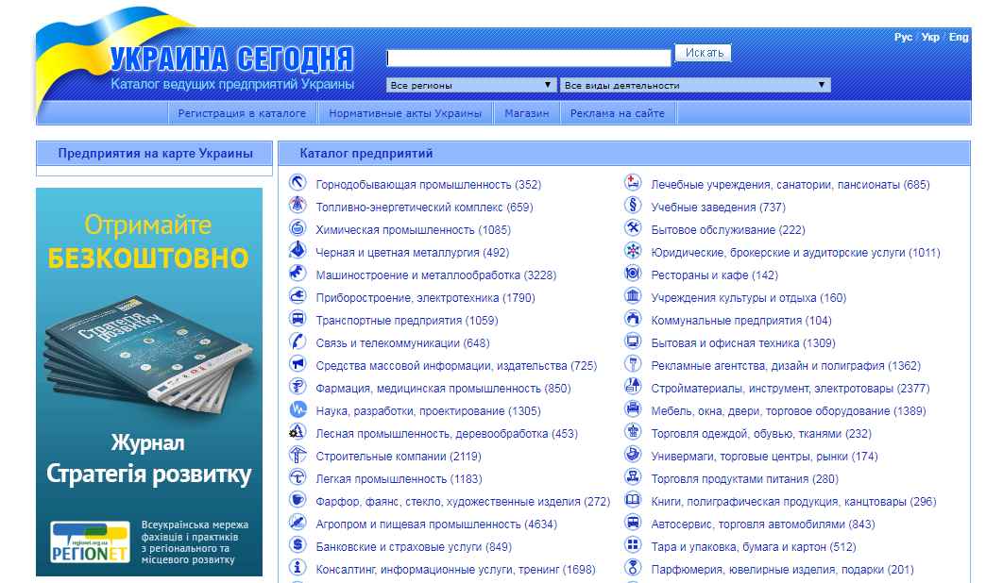The image size is (1003, 583).
Task: Click the consulting information 'i' icon
Action: point(297,568)
